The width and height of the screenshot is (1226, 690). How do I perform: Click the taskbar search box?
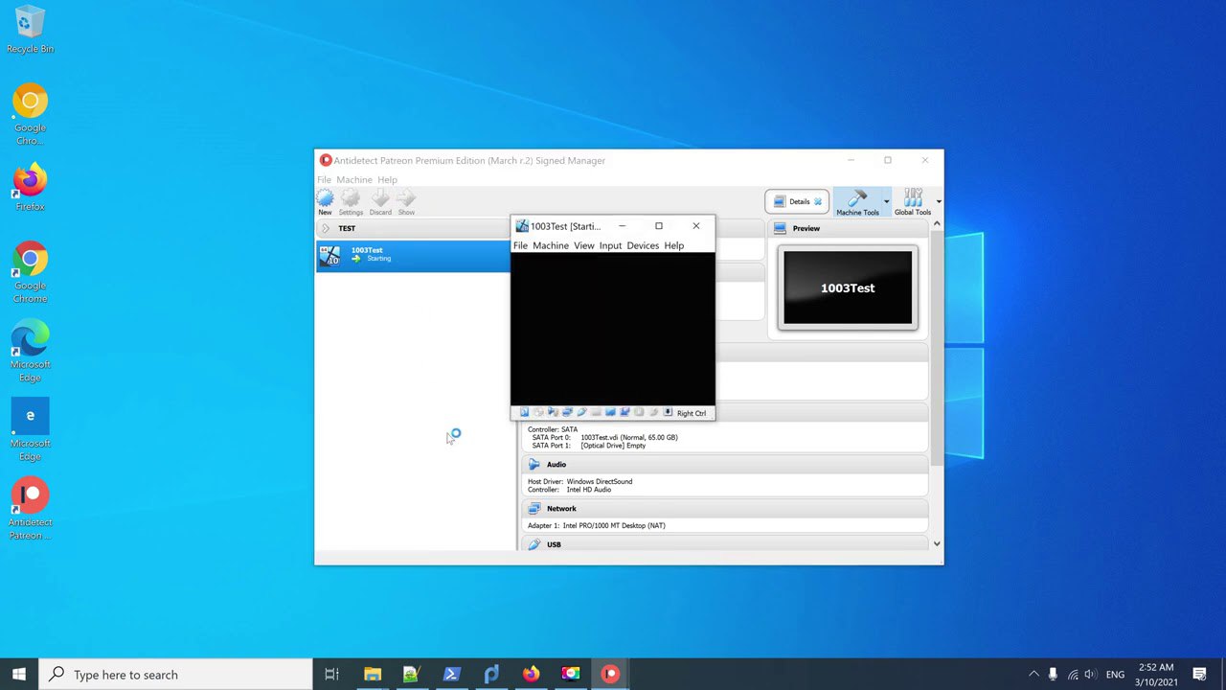pos(175,675)
